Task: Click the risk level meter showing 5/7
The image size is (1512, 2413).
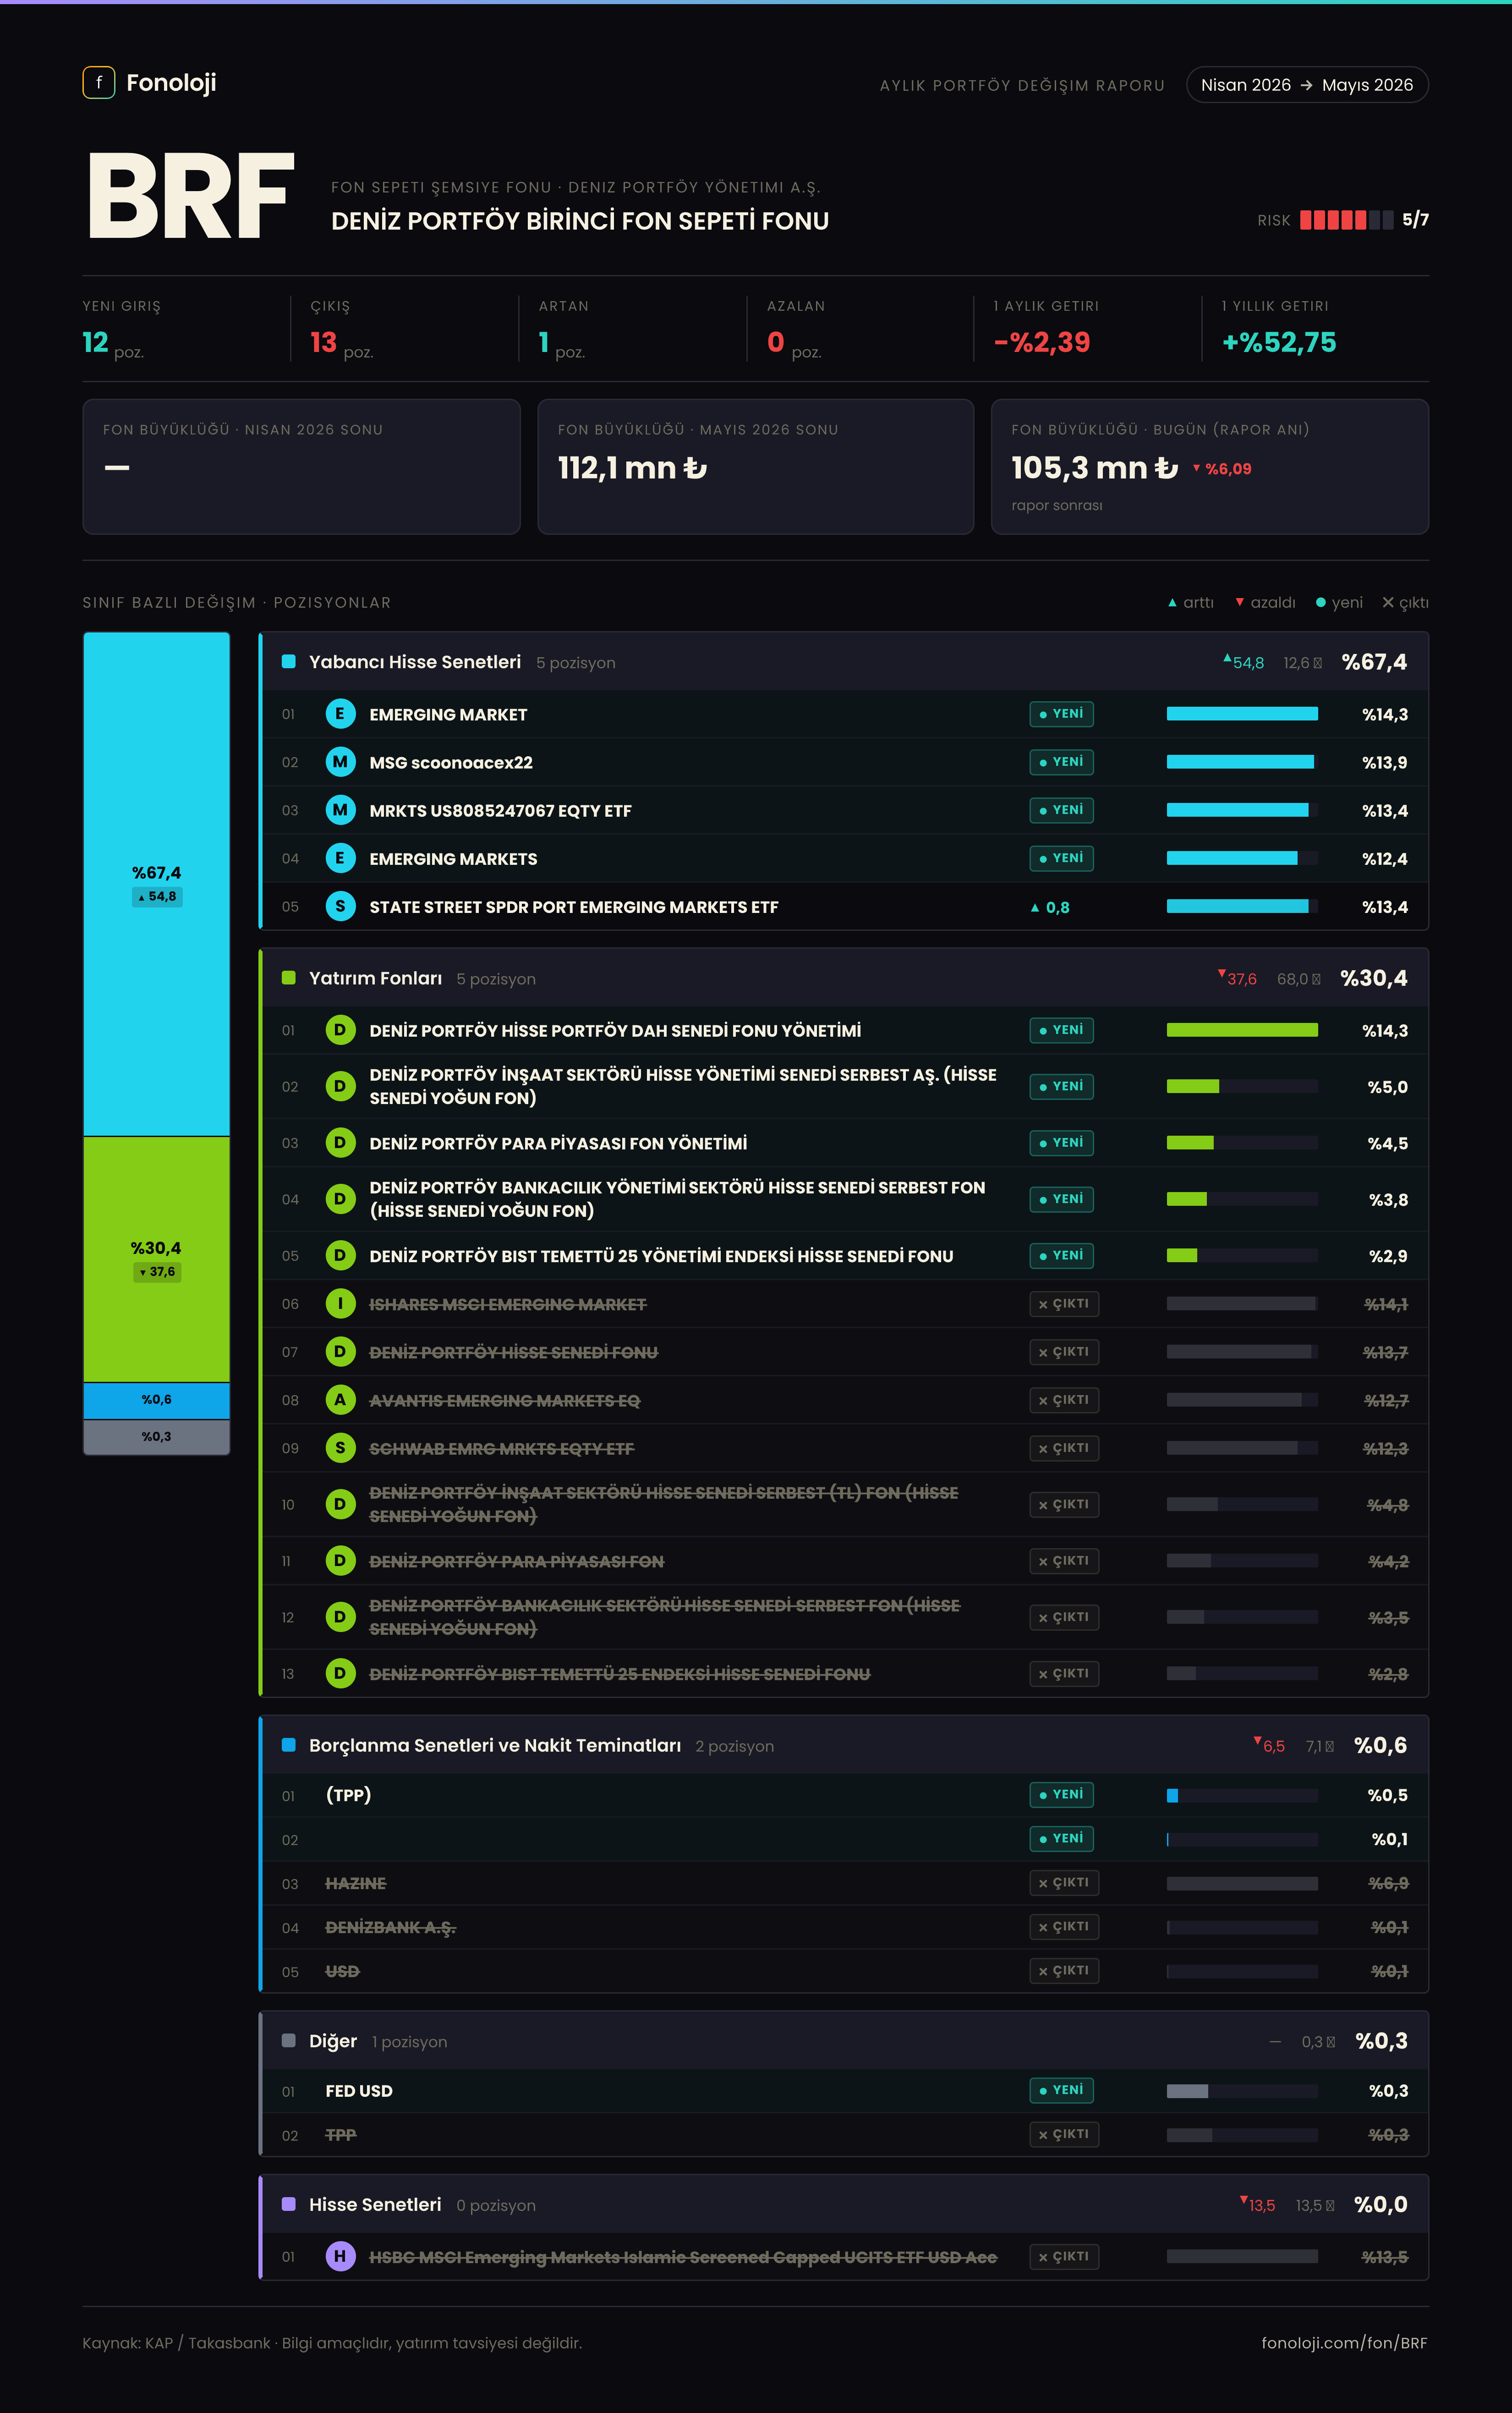Action: 1346,220
